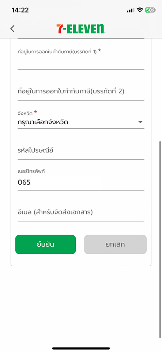Expand the province dropdown arrow

140,122
